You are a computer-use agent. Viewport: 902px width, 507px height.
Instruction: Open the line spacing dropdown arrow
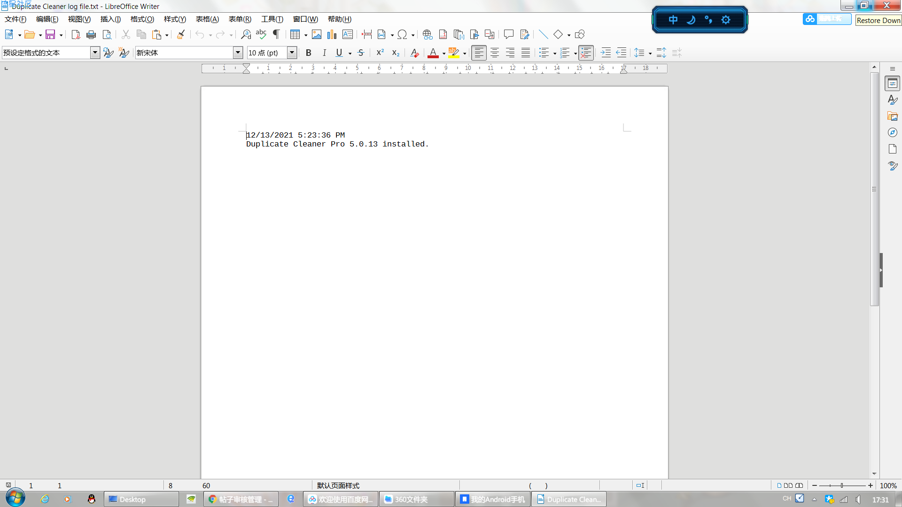650,53
